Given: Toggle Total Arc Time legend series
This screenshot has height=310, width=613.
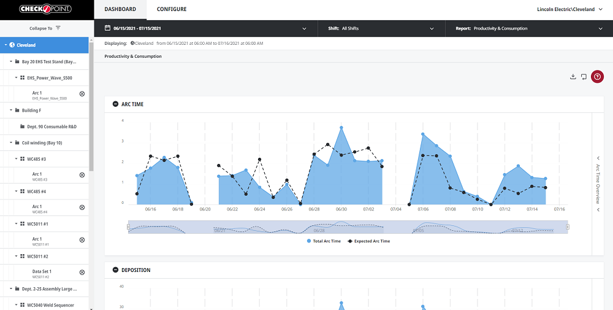Looking at the screenshot, I should point(324,241).
